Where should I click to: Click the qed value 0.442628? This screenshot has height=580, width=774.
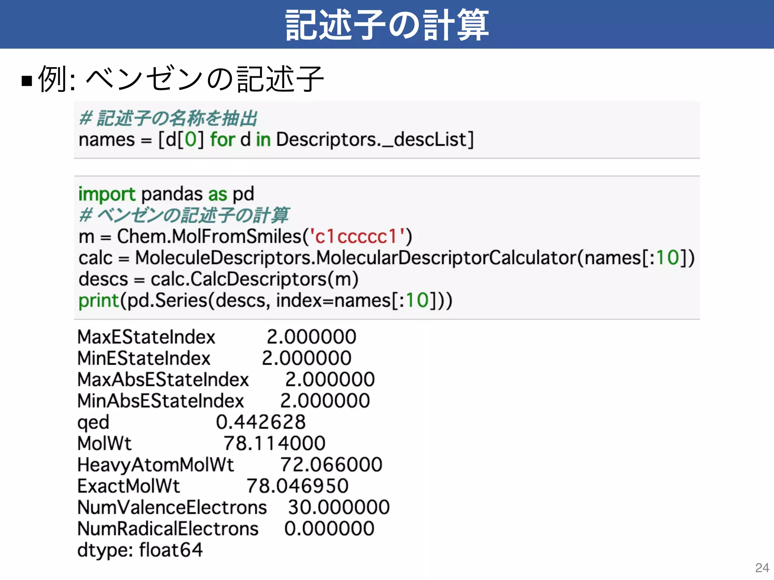pos(260,422)
